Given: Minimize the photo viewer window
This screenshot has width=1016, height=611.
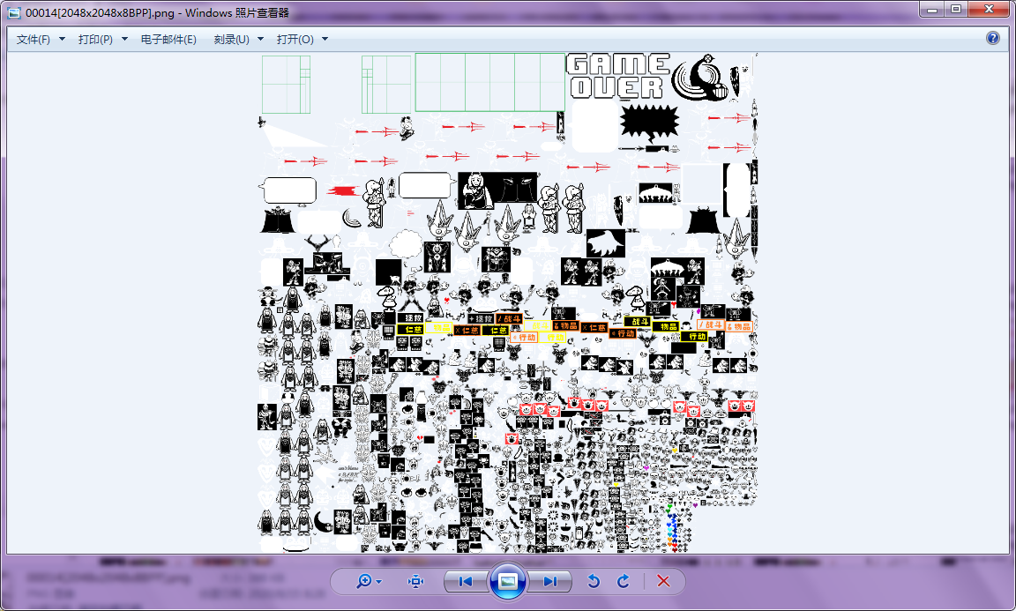Looking at the screenshot, I should click(x=931, y=9).
